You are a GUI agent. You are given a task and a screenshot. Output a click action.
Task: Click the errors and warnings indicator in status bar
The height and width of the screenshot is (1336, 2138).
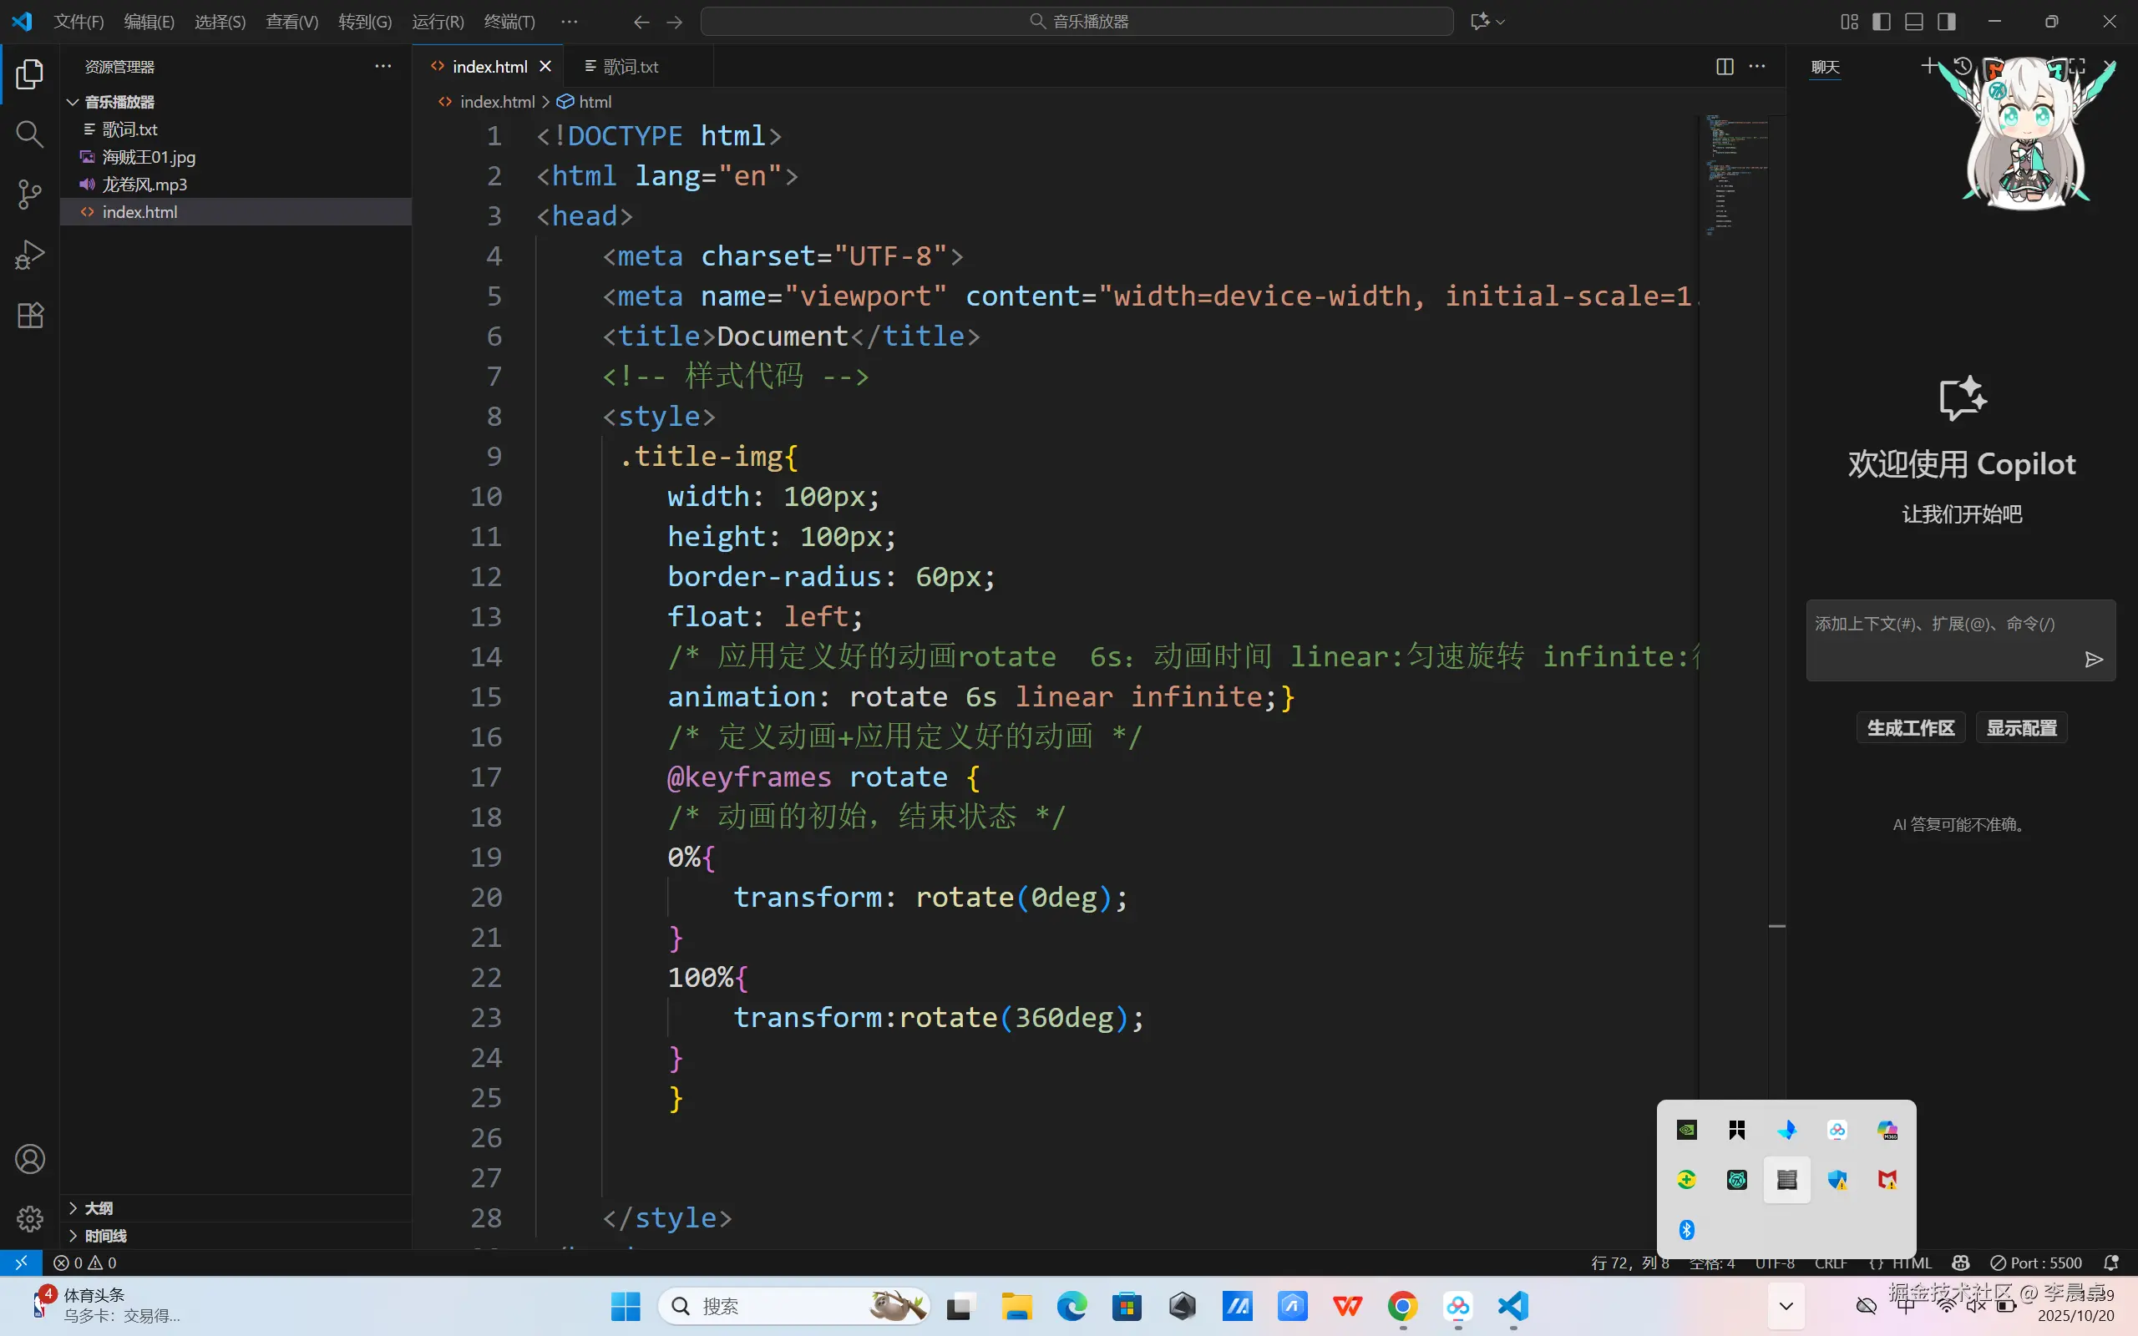86,1263
